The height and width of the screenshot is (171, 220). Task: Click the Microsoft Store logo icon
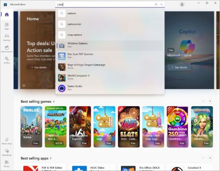[5, 4]
